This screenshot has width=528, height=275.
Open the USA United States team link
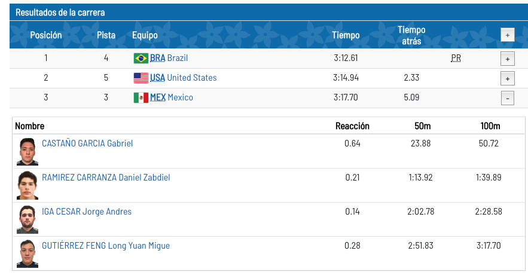click(x=183, y=78)
